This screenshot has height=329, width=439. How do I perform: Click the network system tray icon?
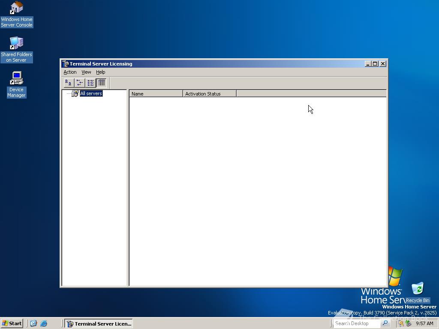408,323
